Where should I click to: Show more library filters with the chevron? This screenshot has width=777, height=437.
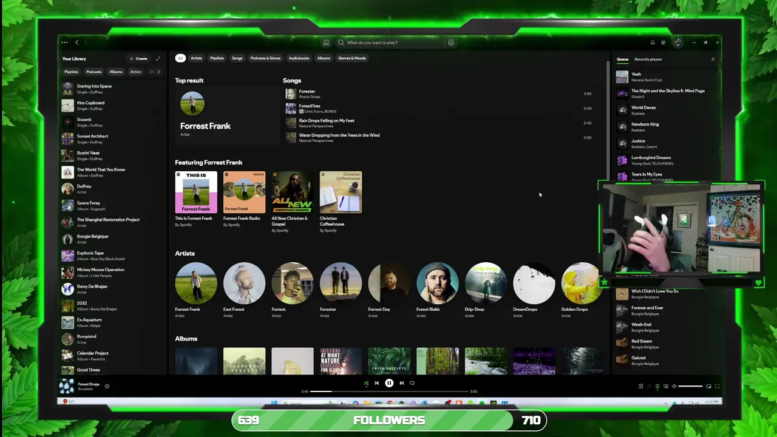(x=158, y=72)
